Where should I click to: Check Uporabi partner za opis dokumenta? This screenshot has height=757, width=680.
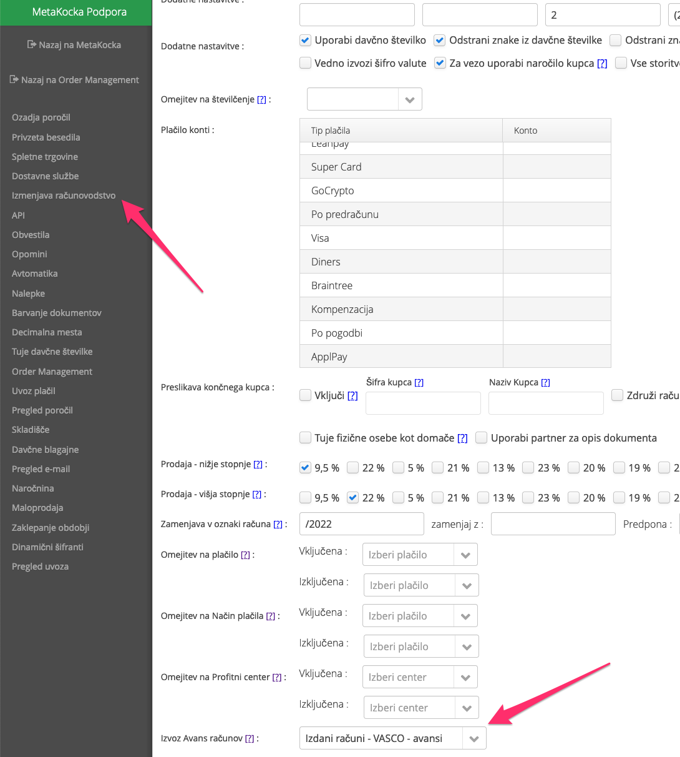[482, 438]
